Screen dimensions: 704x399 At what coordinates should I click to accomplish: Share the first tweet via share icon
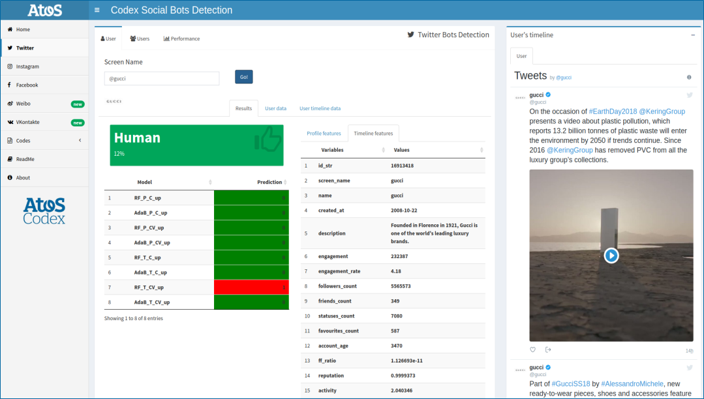coord(548,349)
